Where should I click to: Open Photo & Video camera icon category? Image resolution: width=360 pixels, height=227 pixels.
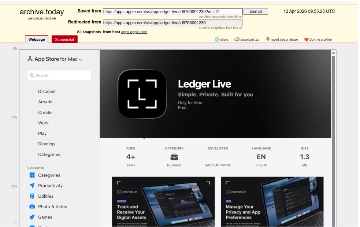[32, 206]
